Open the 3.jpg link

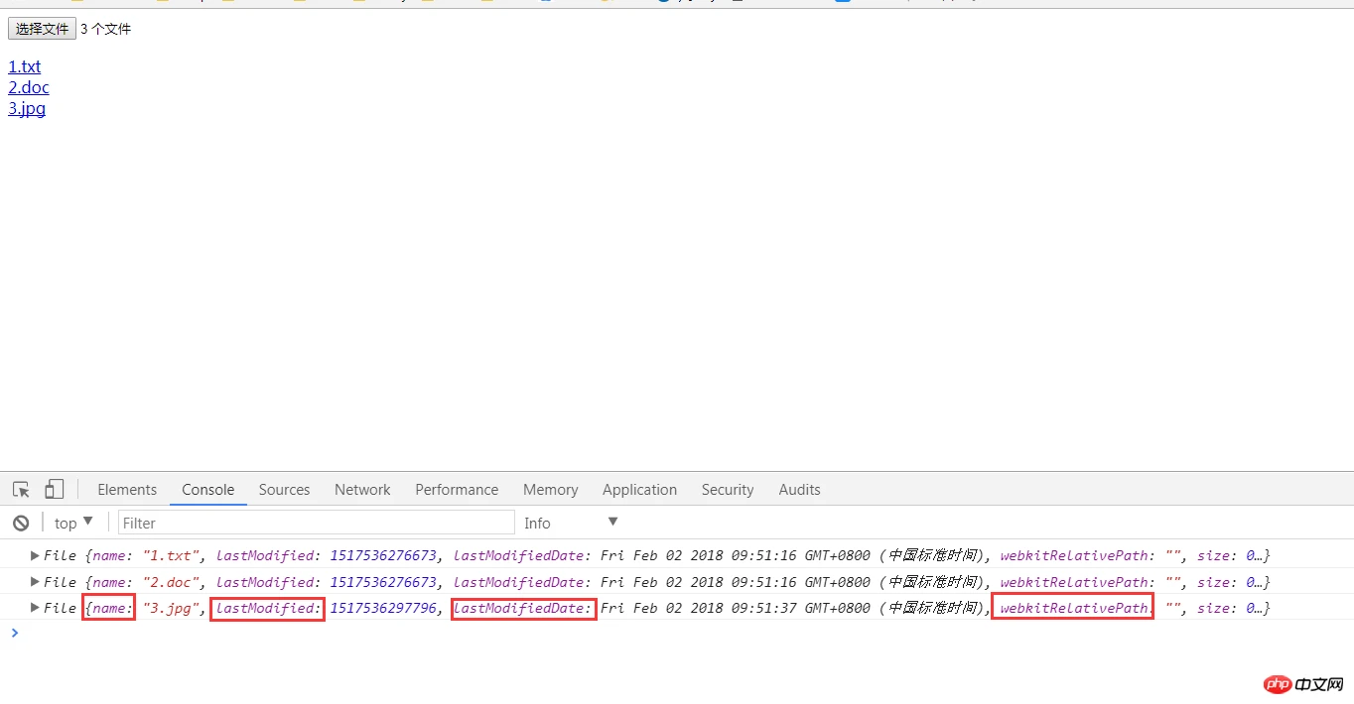(27, 108)
